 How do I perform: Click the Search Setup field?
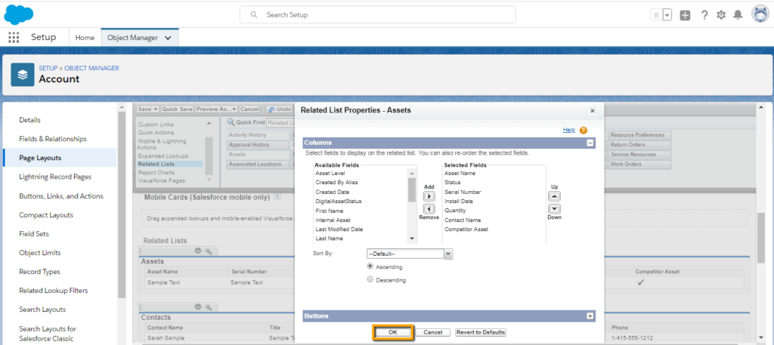coord(378,15)
